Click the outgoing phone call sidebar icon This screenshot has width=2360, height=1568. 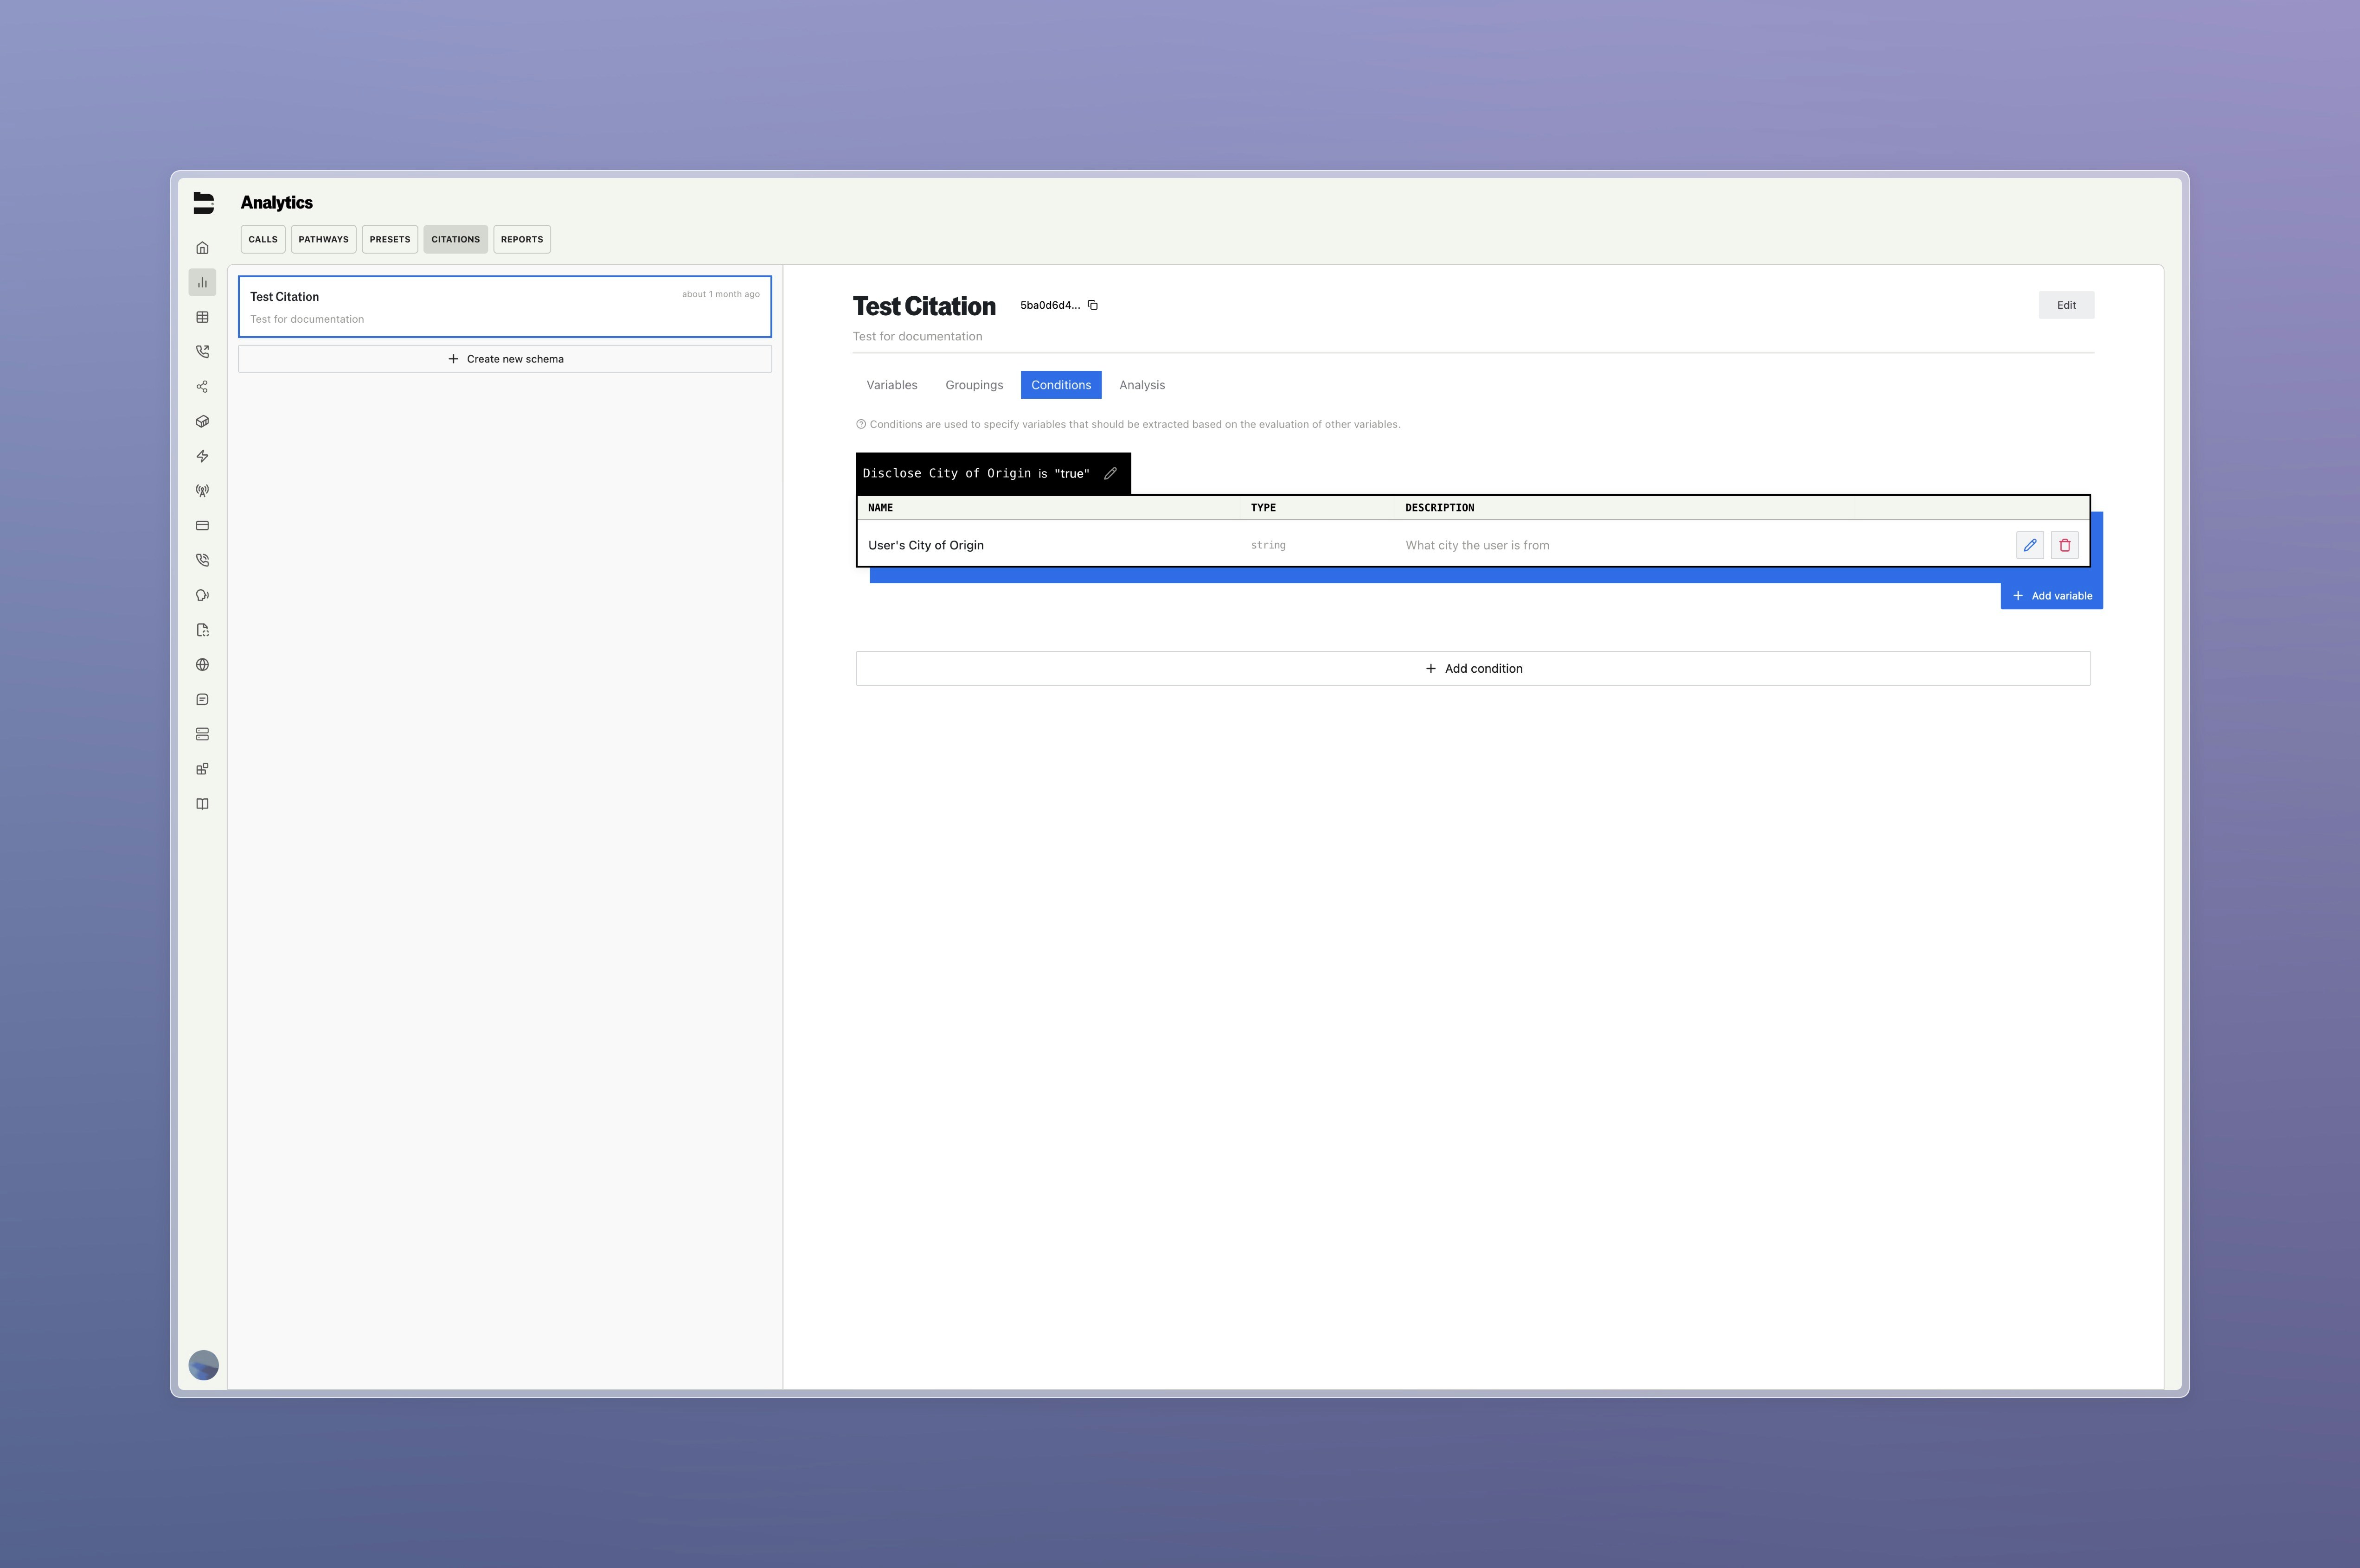(x=202, y=352)
